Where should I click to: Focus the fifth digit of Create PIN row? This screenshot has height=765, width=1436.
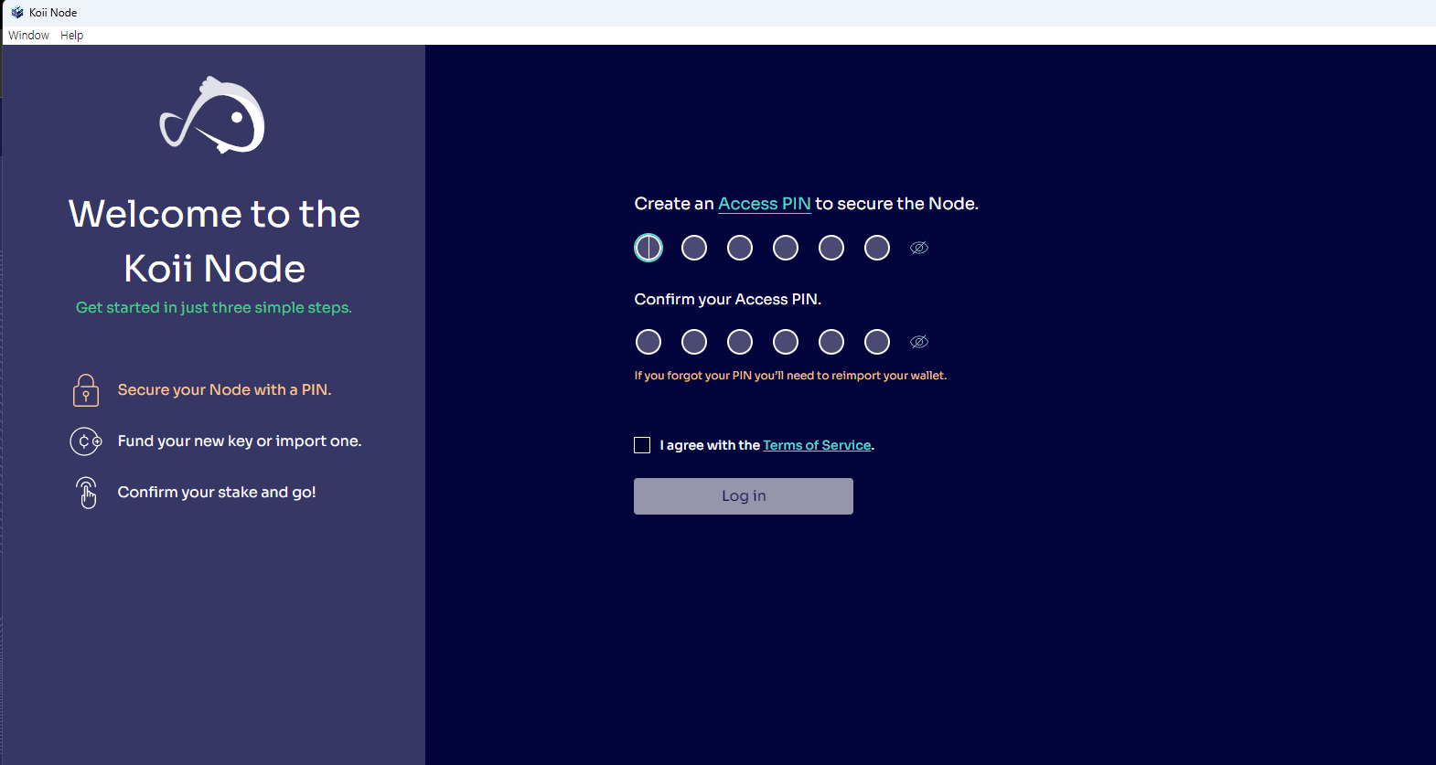pos(831,248)
